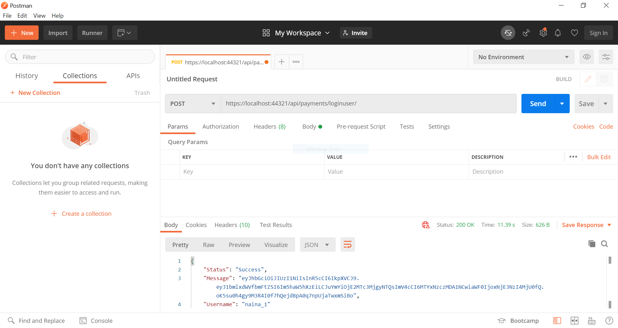Search within the response body
This screenshot has width=618, height=328.
coord(605,244)
